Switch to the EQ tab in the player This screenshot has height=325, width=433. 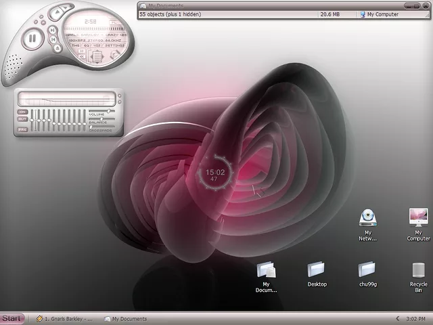click(x=86, y=45)
